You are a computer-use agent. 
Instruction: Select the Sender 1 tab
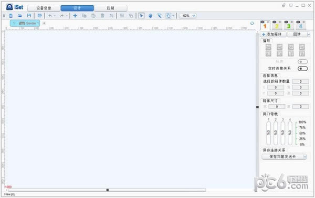tap(25, 23)
